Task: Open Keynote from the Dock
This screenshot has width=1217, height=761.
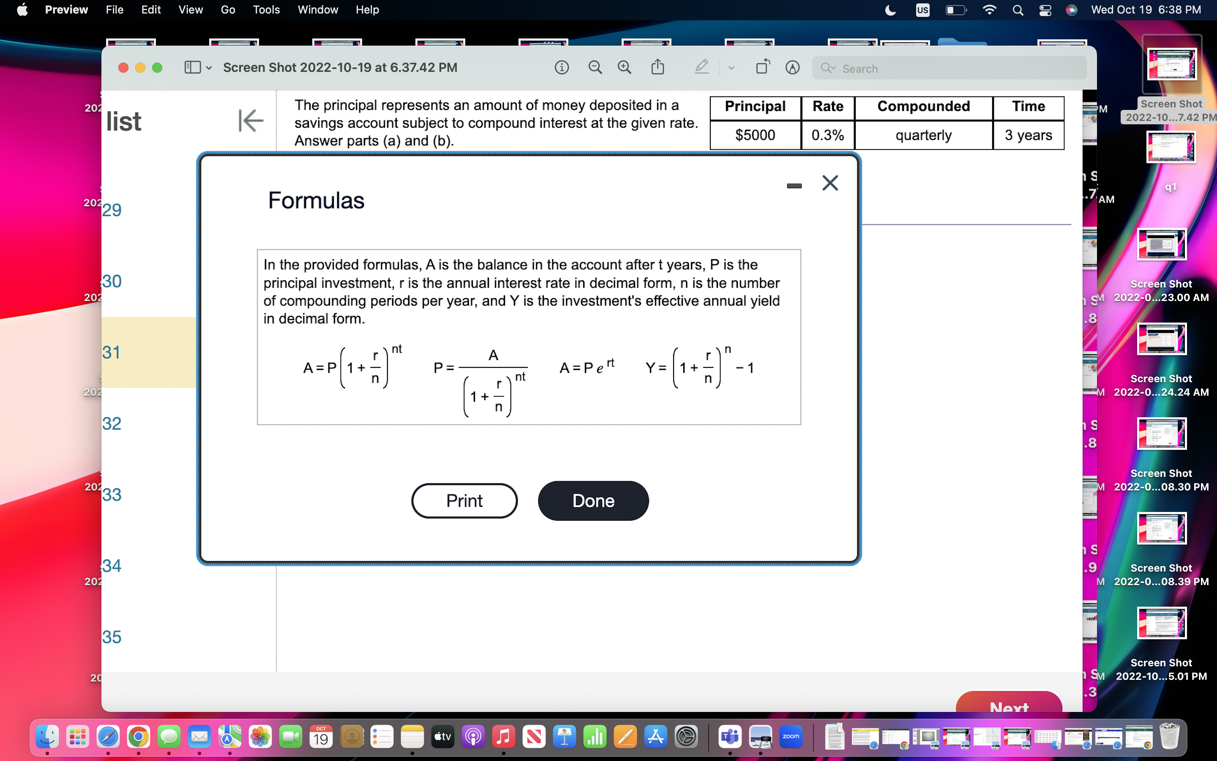Action: click(564, 736)
